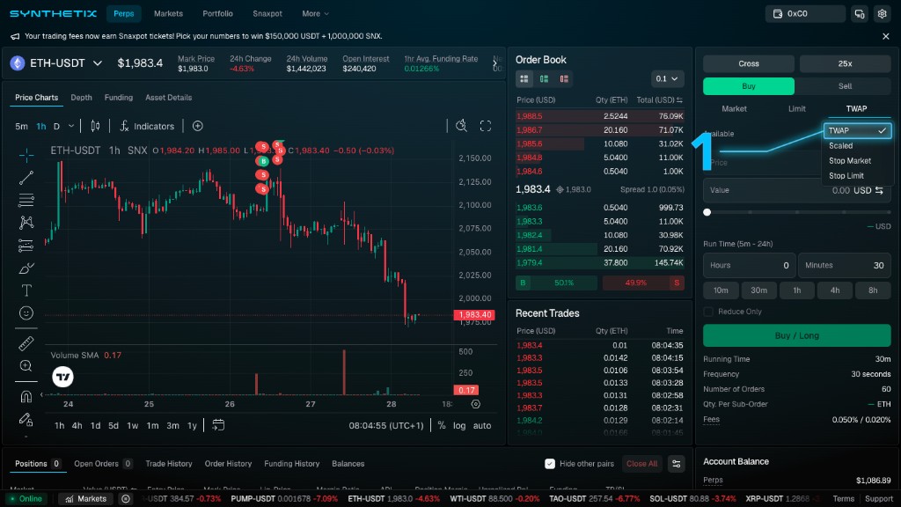Switch order side to Sell

pos(845,86)
